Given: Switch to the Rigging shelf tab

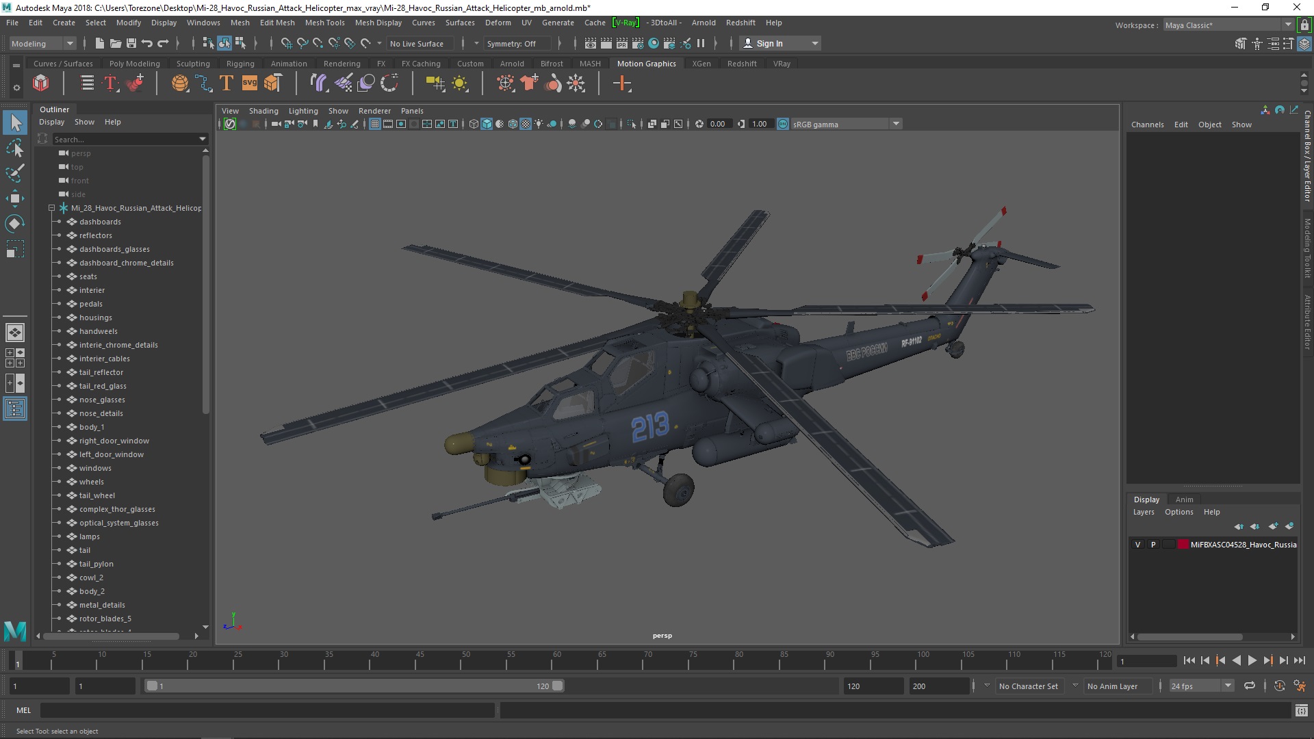Looking at the screenshot, I should click(240, 64).
